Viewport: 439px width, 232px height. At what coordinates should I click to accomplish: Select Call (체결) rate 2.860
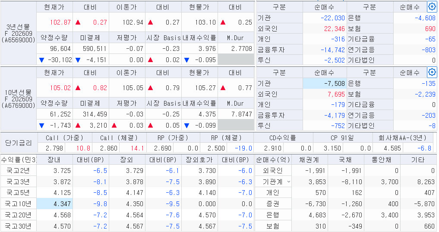(x=109, y=148)
